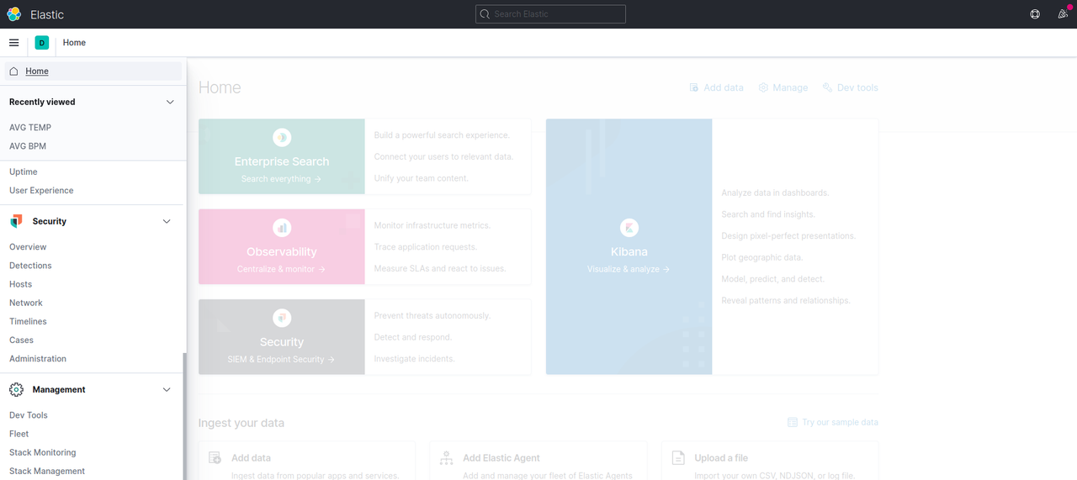Open Security SIEM & Endpoint Security card

(282, 337)
